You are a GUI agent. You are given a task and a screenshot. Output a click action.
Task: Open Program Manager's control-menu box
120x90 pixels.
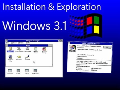click(x=6, y=41)
